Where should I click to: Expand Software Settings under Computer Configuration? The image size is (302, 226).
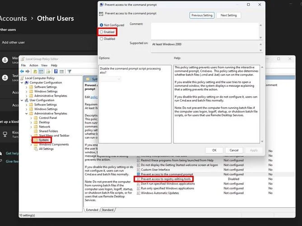pyautogui.click(x=27, y=87)
